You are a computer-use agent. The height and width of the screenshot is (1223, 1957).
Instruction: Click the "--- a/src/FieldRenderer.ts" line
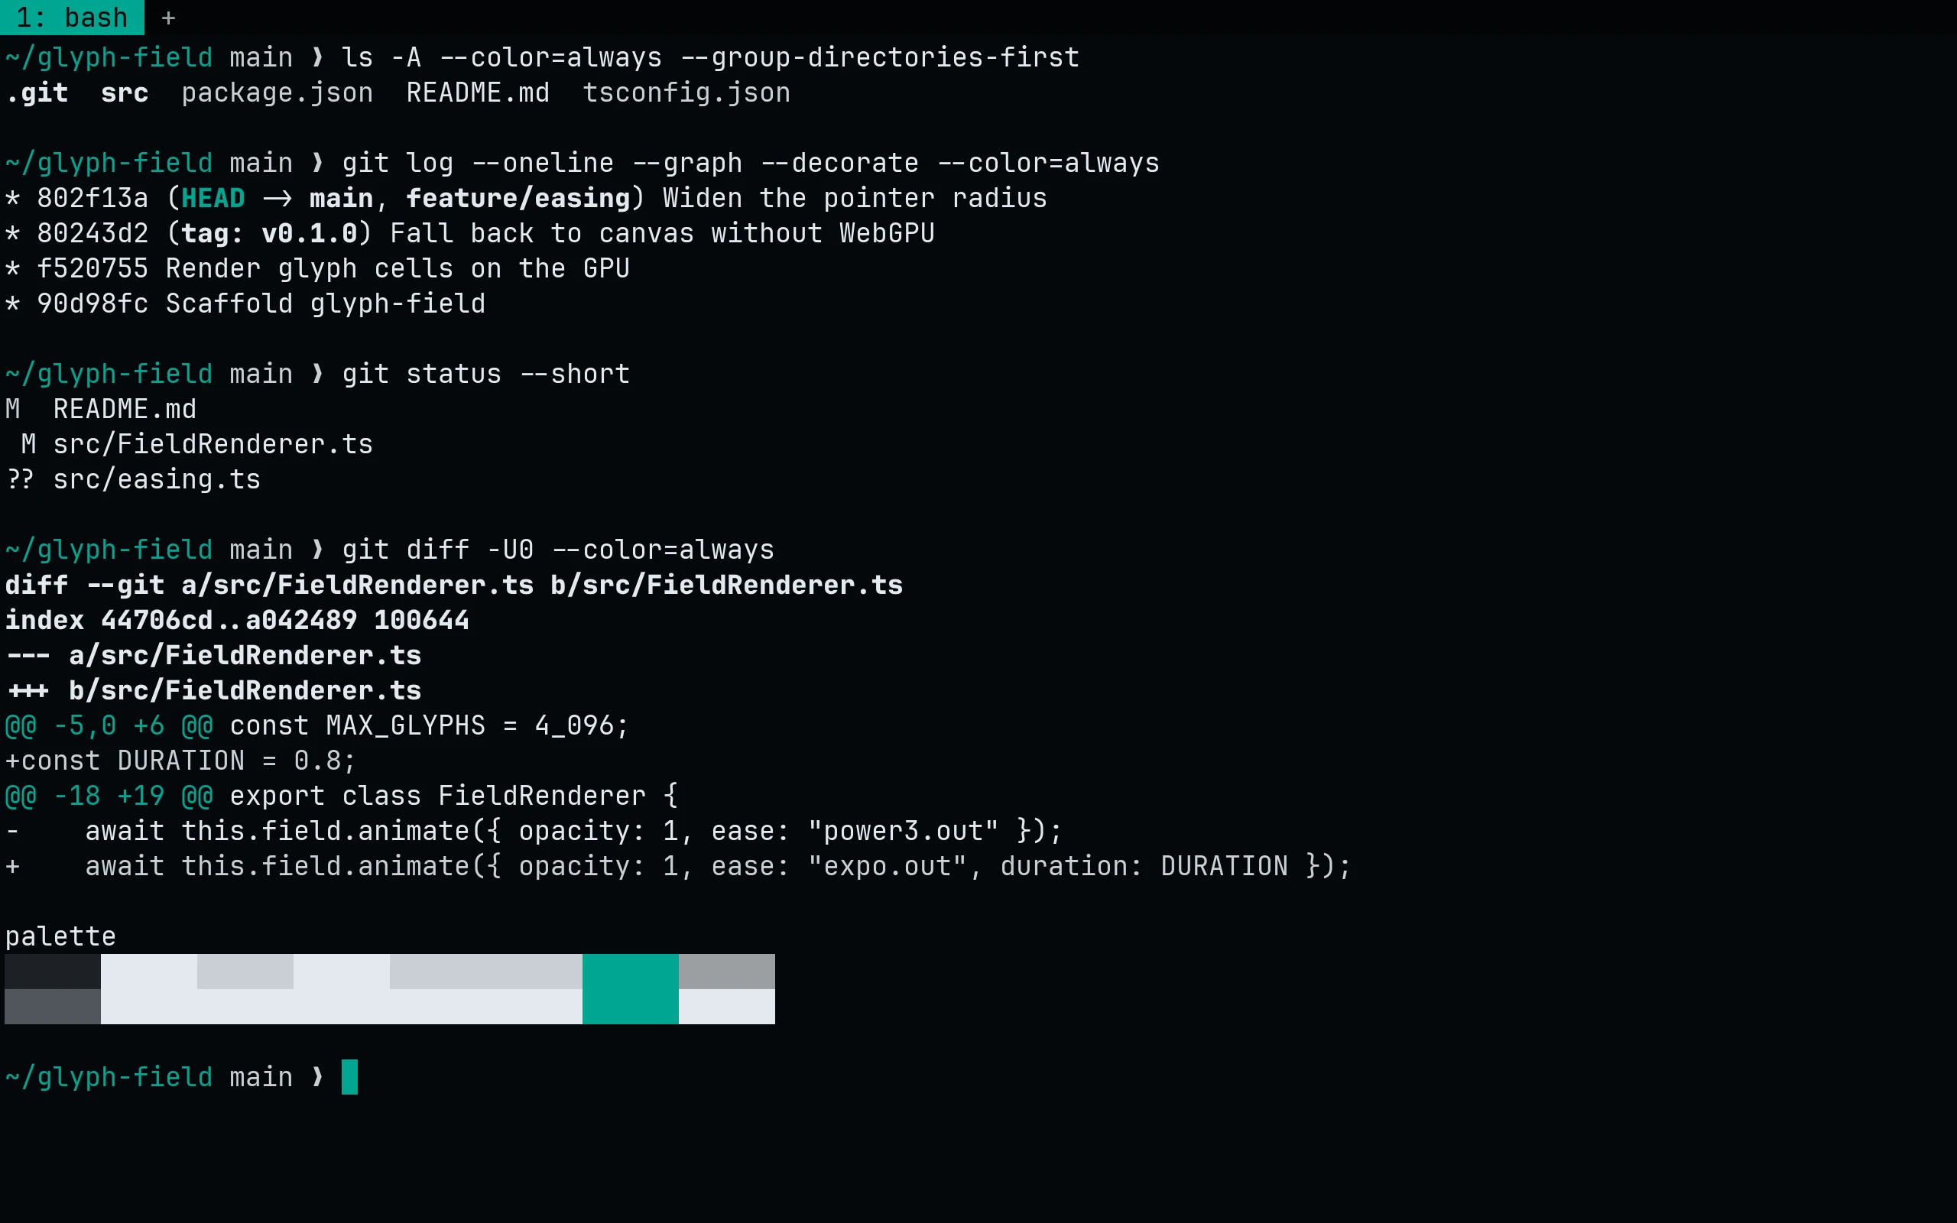click(x=213, y=655)
